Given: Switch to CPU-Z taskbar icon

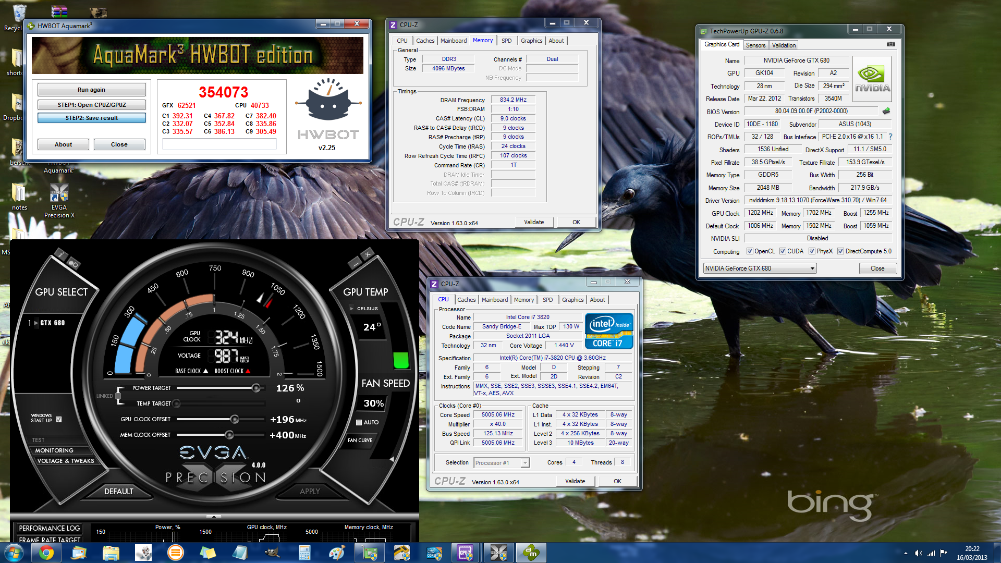Looking at the screenshot, I should (466, 553).
